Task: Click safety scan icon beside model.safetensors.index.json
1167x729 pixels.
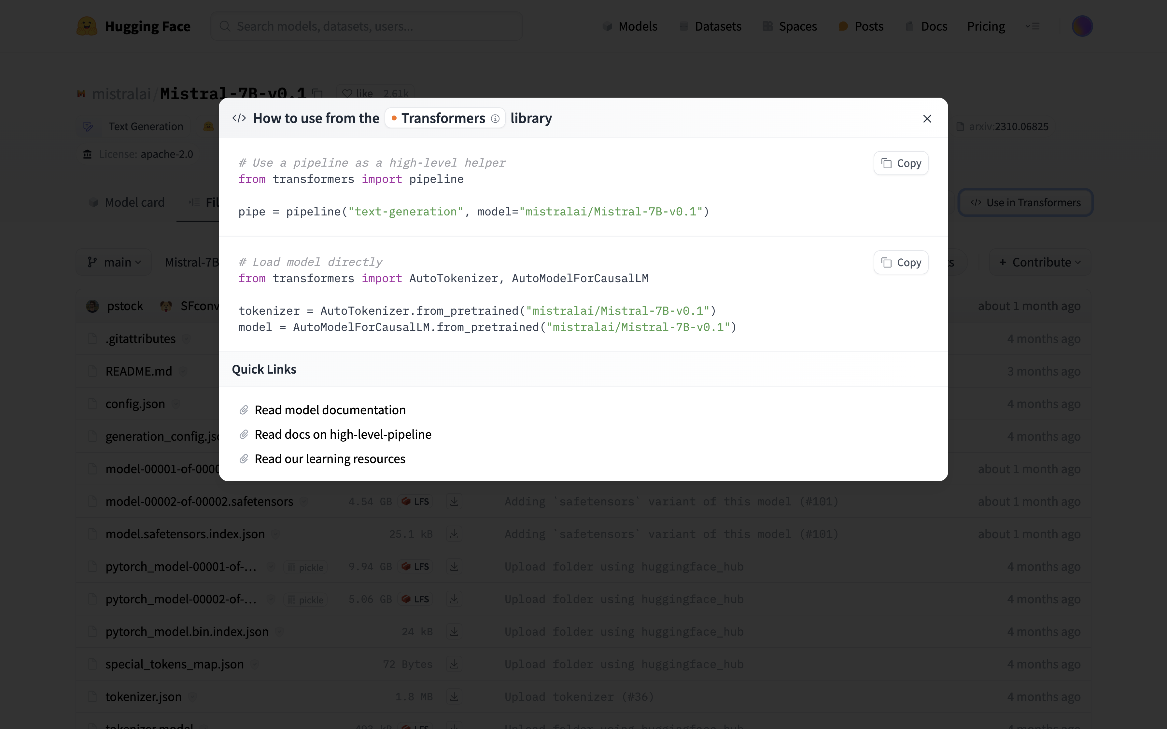Action: point(275,534)
